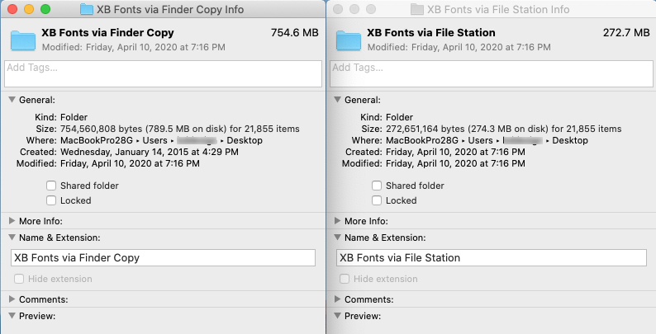Image resolution: width=656 pixels, height=334 pixels.
Task: Click the large folder icon in Finder Copy info
Action: click(x=22, y=40)
